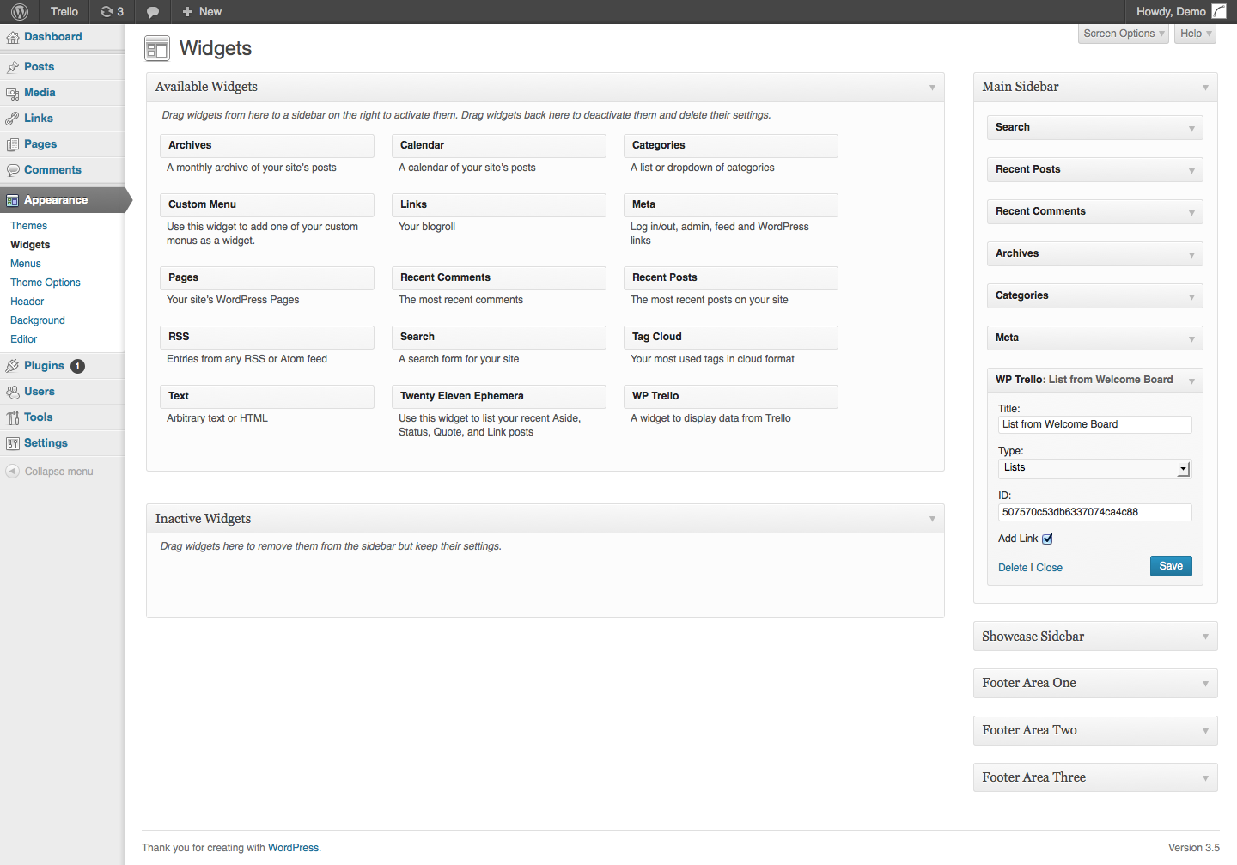Collapse the WP Trello widget settings
1237x865 pixels.
click(1191, 381)
